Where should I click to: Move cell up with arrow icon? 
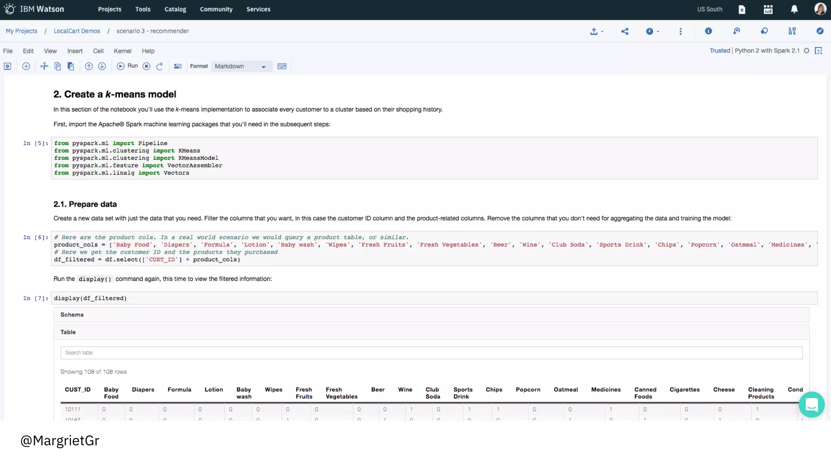(88, 66)
